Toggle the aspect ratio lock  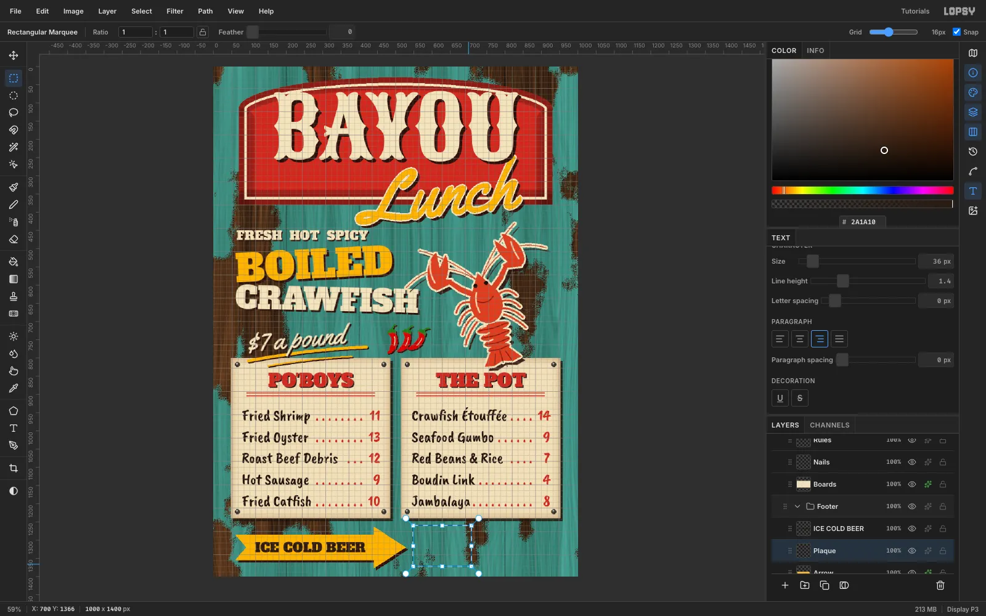point(203,32)
